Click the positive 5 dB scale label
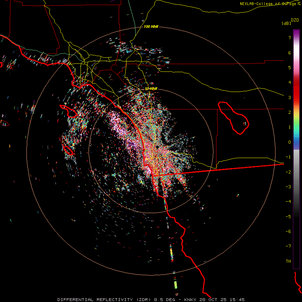302x302 pixels. [290, 67]
